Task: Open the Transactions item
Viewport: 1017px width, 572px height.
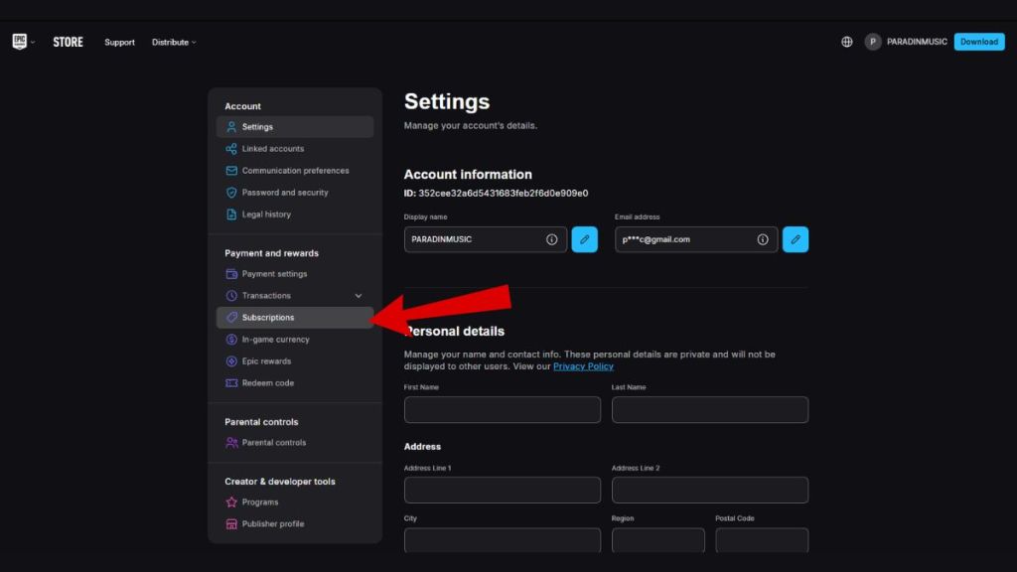Action: click(x=266, y=296)
